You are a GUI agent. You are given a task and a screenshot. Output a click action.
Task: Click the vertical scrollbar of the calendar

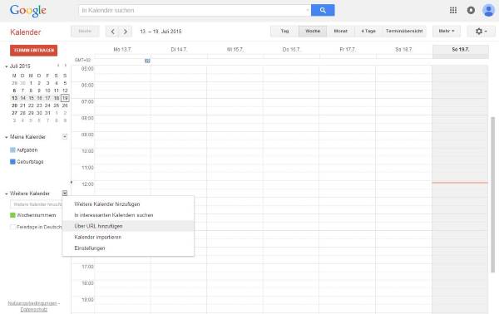tap(492, 194)
